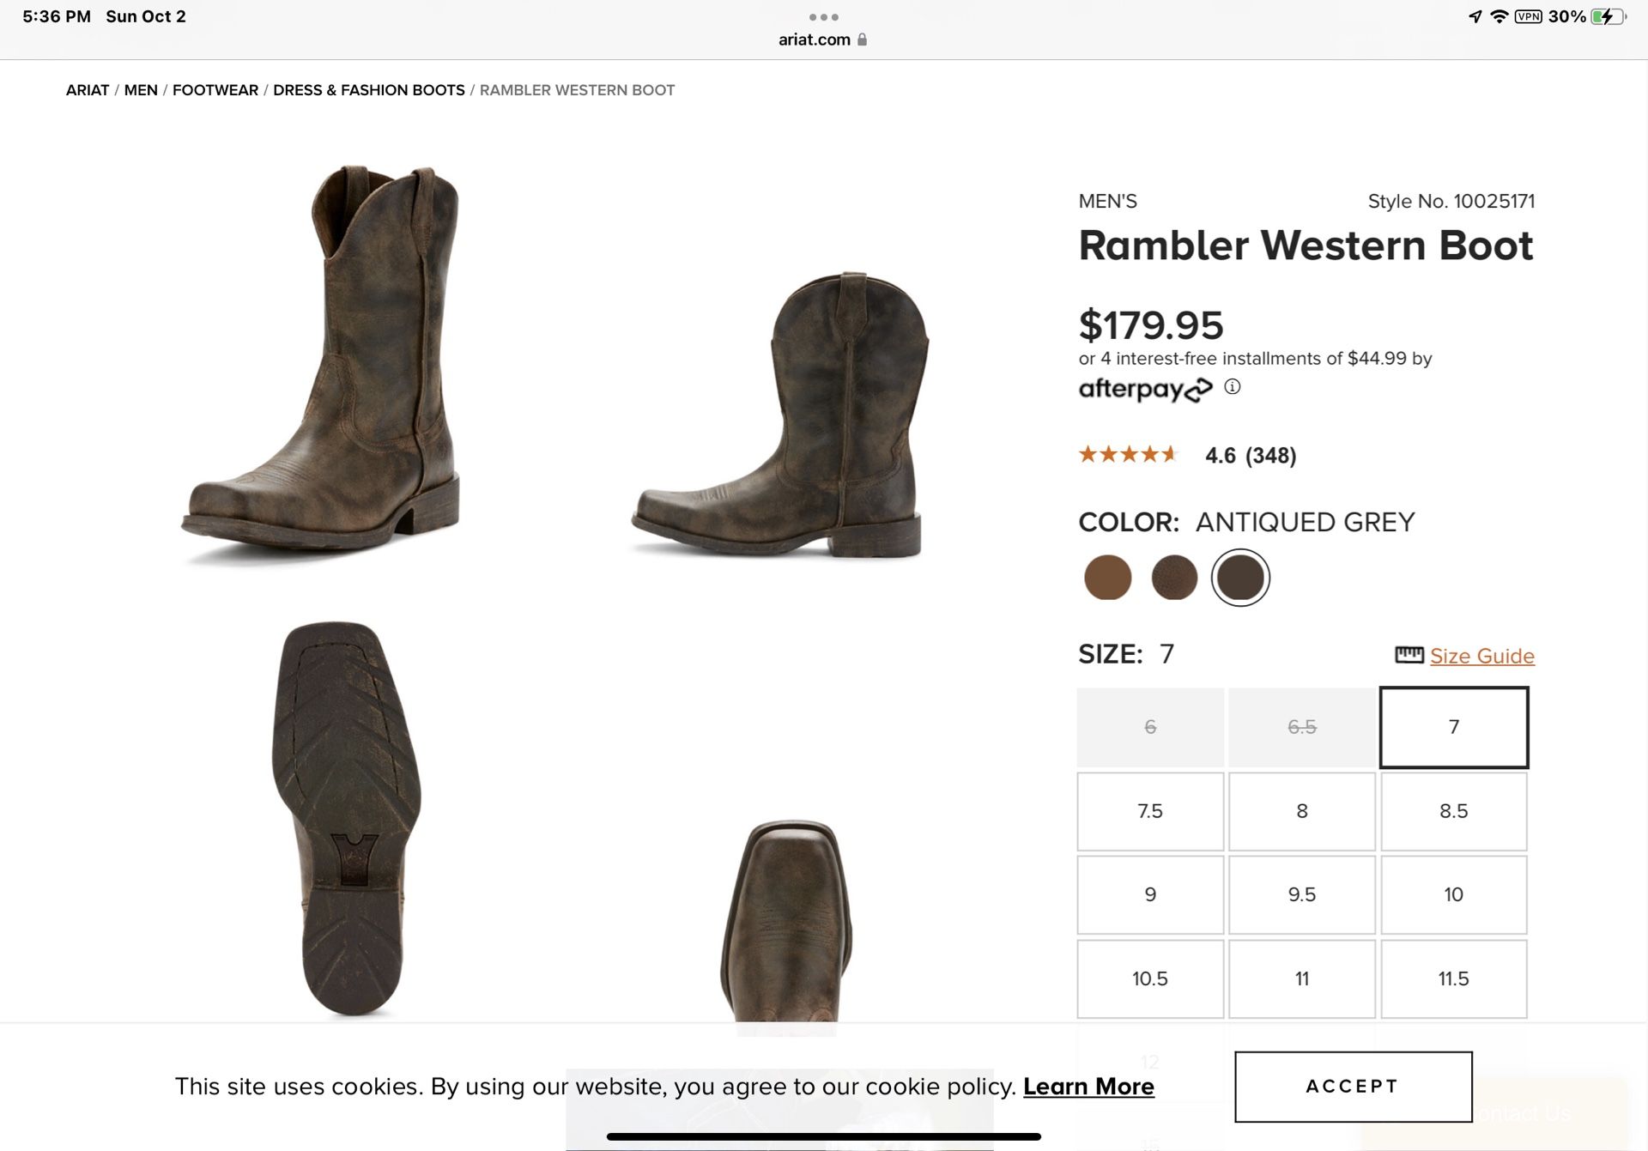Screen dimensions: 1648x1151
Task: Choose size 10
Action: (x=1454, y=894)
